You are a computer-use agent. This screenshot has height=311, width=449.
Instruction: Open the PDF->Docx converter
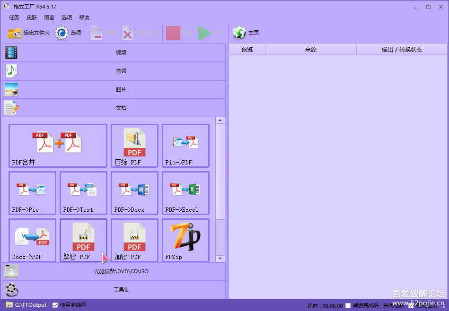(x=134, y=193)
